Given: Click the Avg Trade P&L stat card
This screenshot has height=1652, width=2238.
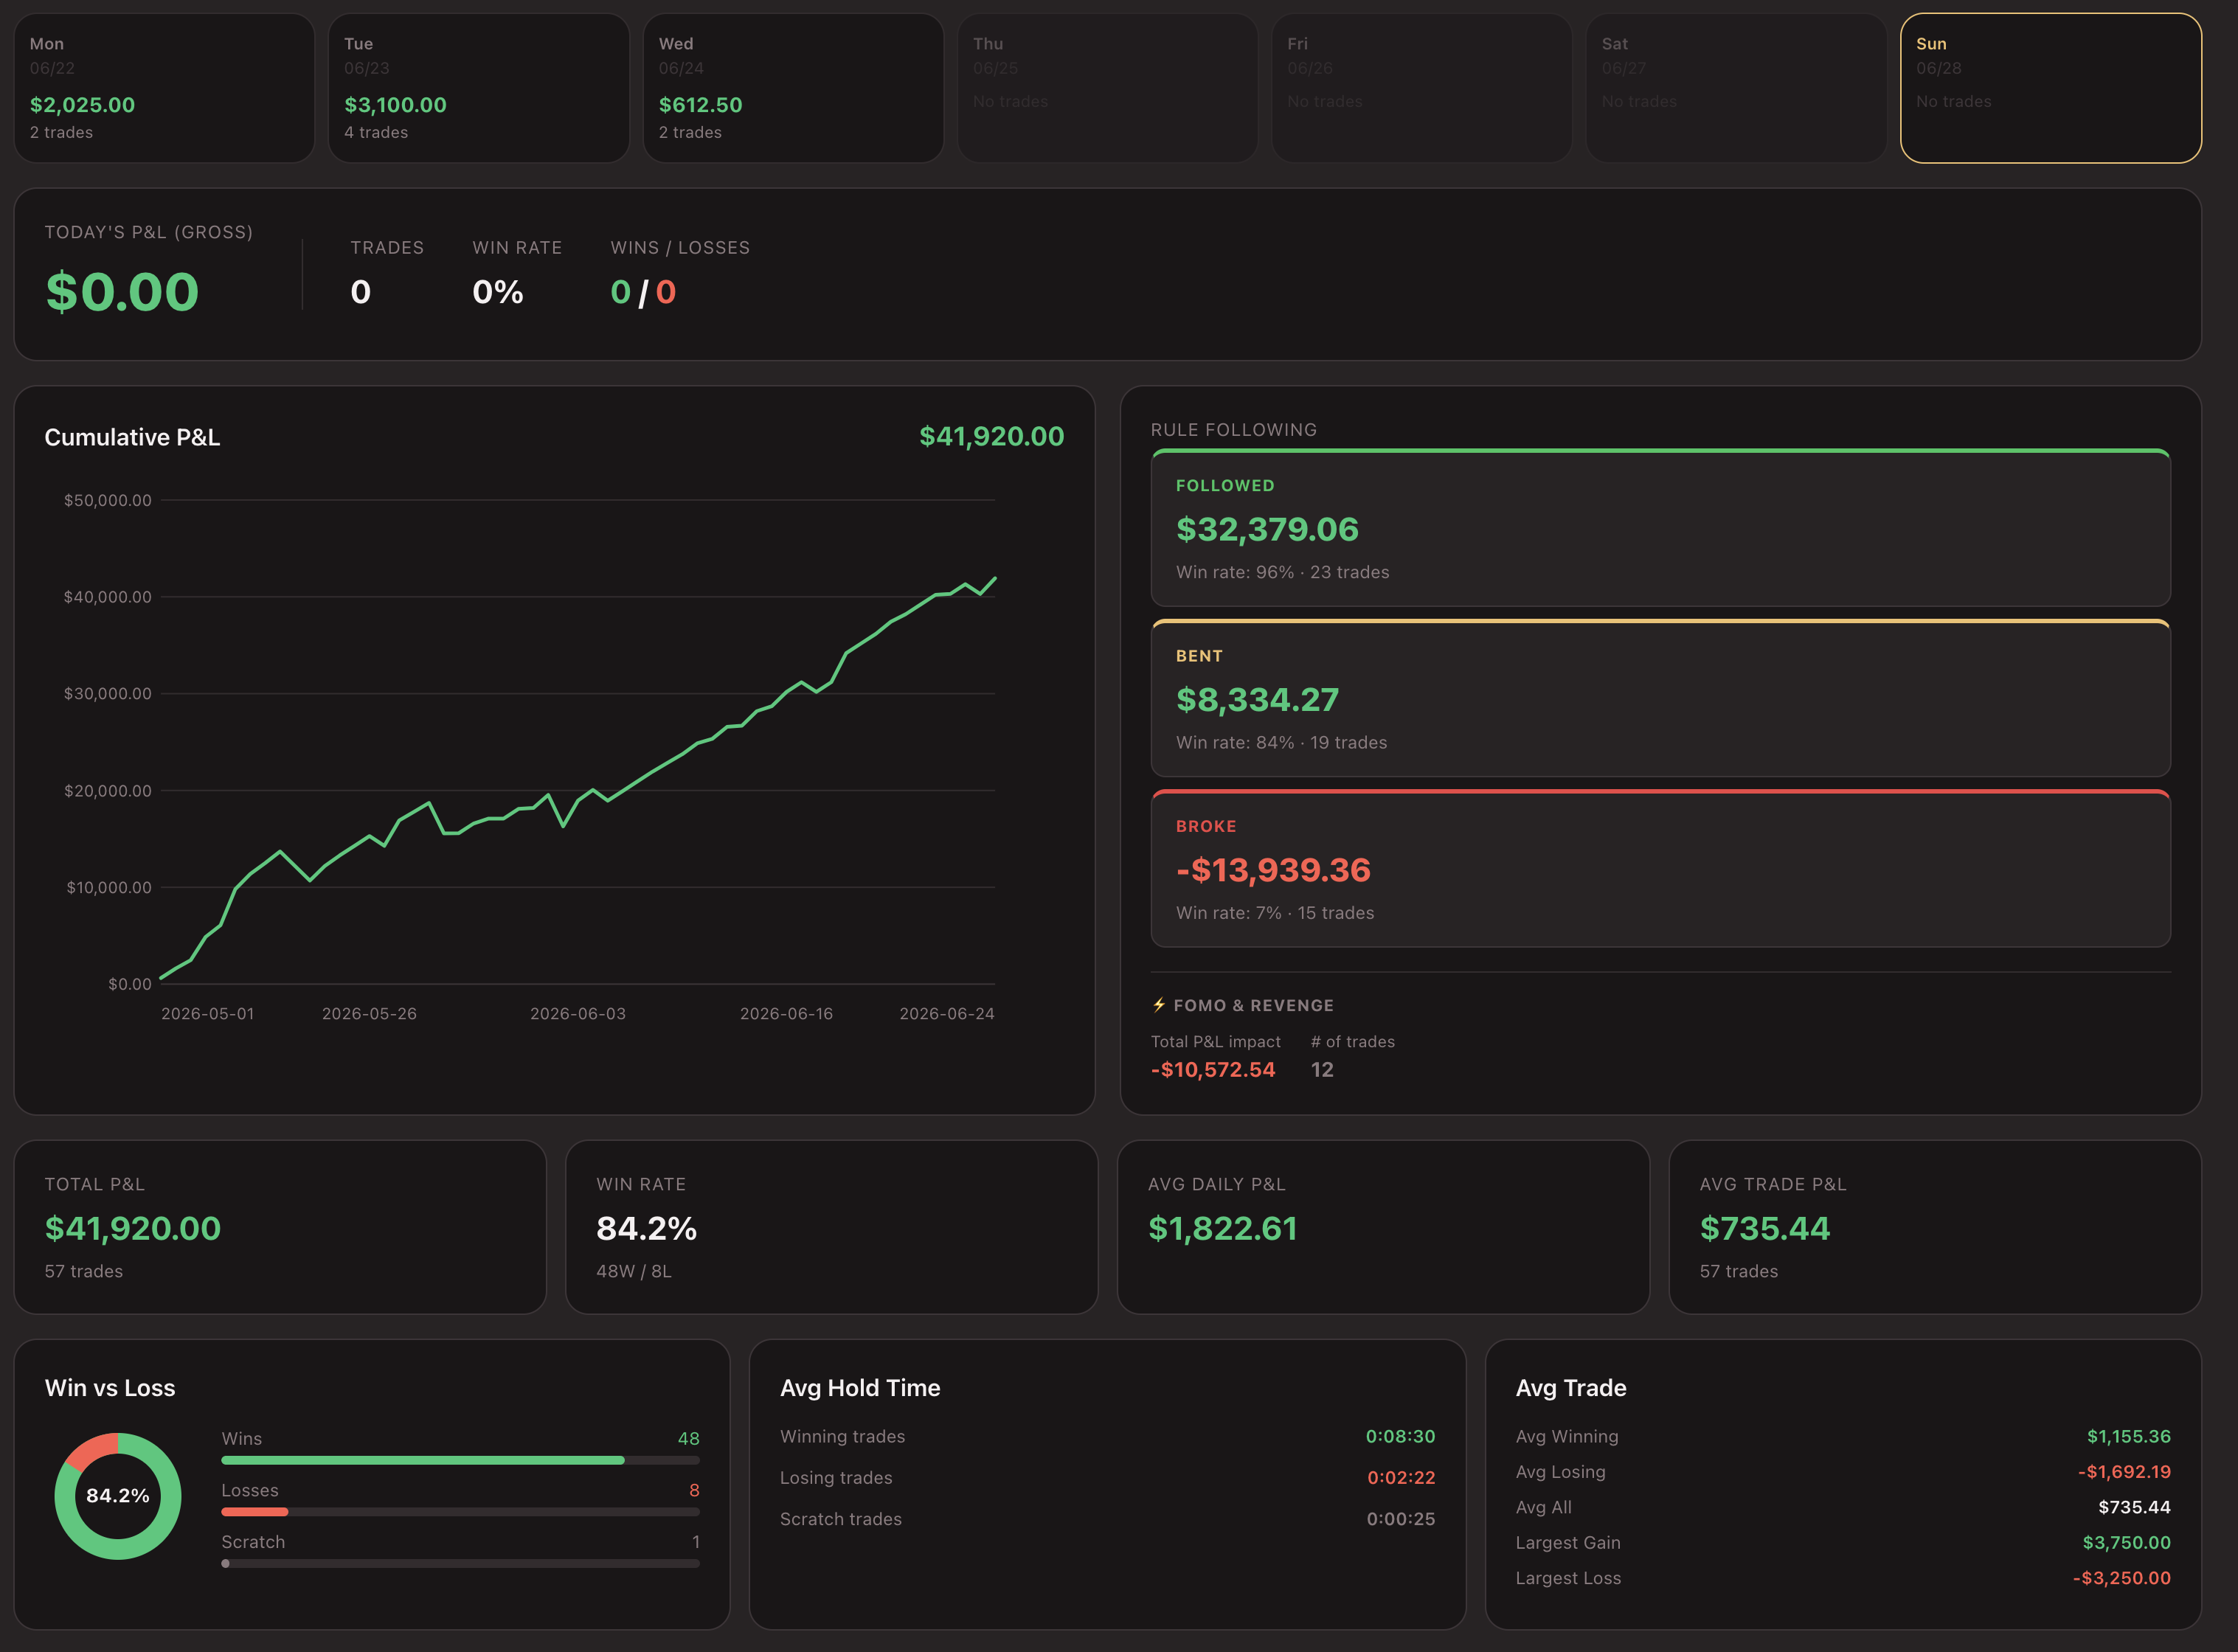Looking at the screenshot, I should [x=1935, y=1227].
